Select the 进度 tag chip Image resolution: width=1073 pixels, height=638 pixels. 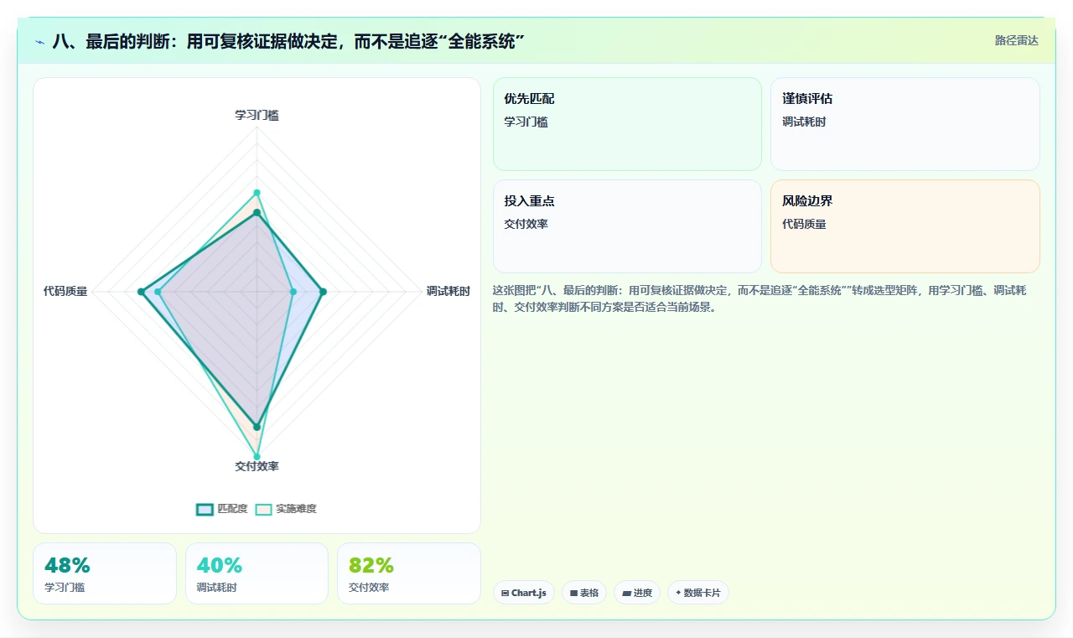637,593
